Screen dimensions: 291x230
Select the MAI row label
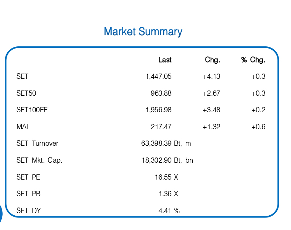tap(22, 127)
